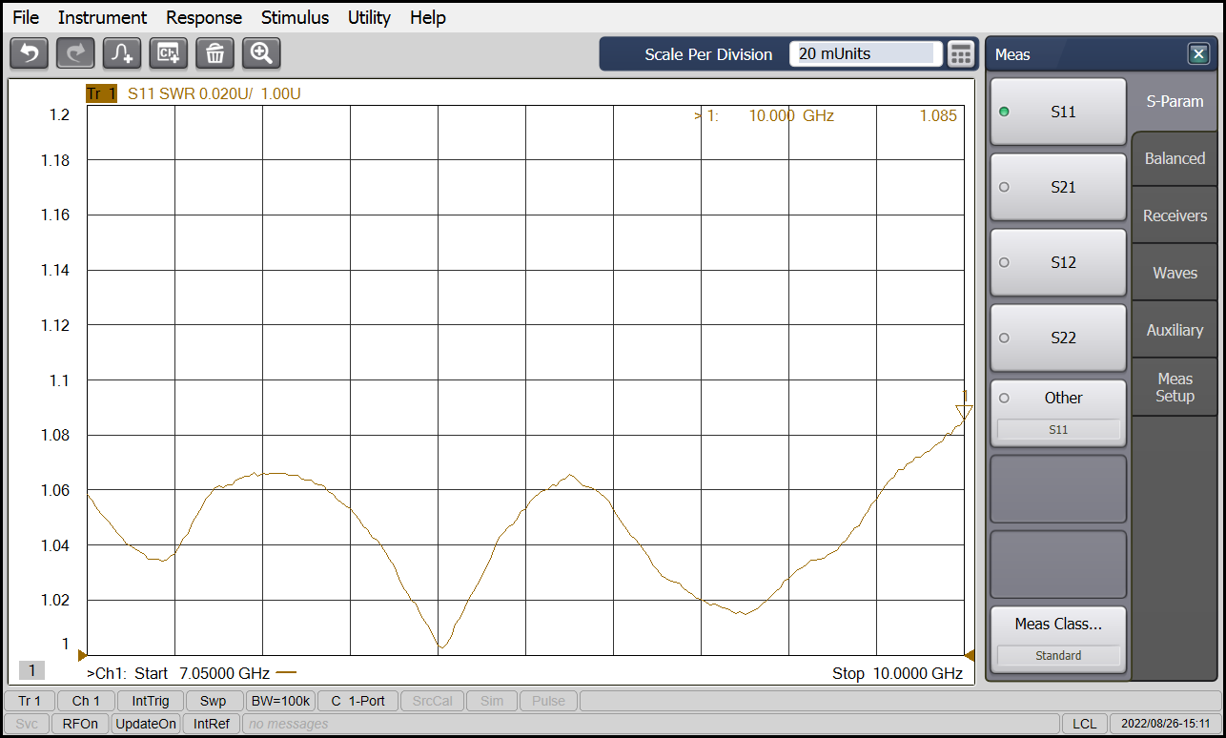Open the Stimulus menu
Screen dimensions: 1226x738
click(295, 17)
